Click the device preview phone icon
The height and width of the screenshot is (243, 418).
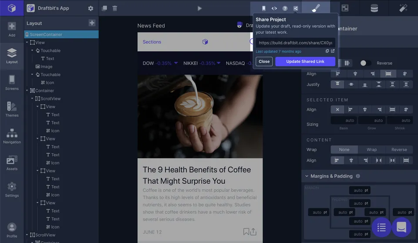point(263,8)
